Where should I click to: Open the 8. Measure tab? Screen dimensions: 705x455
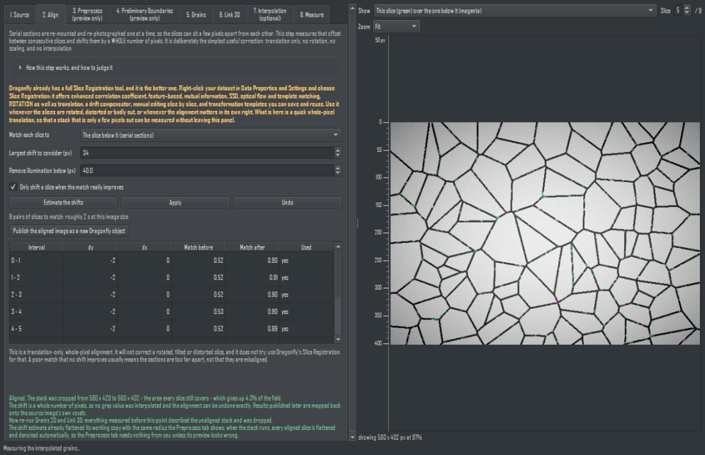(x=312, y=15)
